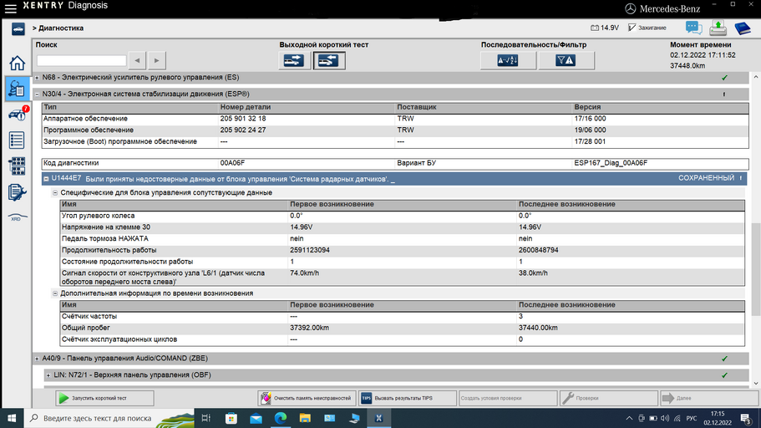The width and height of the screenshot is (761, 428).
Task: Click part number 205 902 24 27
Action: coord(242,130)
